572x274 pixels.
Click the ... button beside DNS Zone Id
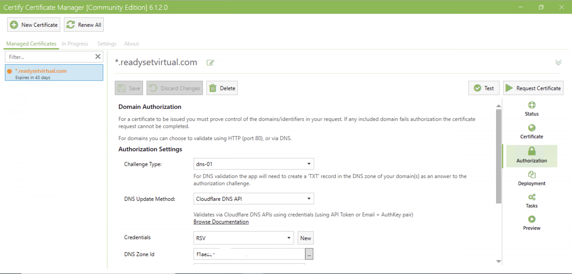point(309,254)
